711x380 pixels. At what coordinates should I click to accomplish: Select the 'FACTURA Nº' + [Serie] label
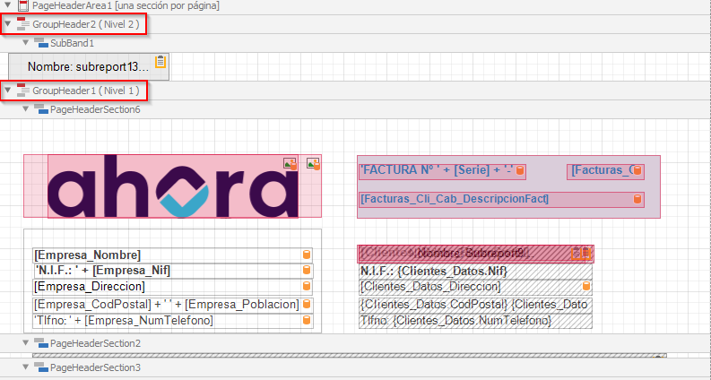click(442, 171)
